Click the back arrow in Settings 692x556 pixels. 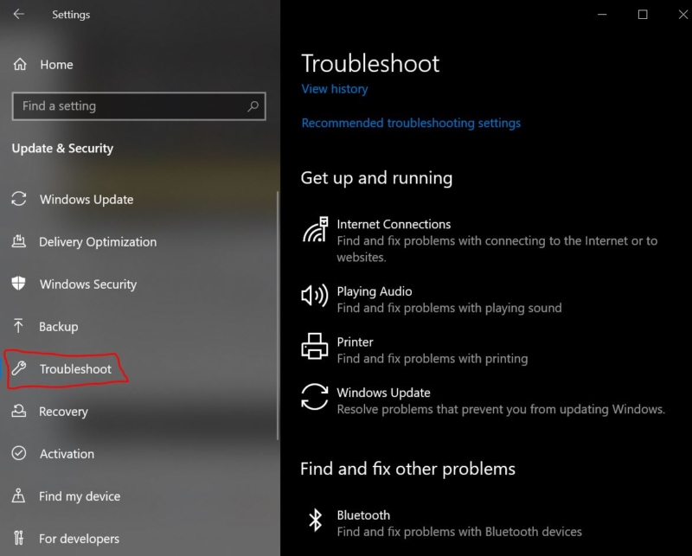pyautogui.click(x=18, y=14)
